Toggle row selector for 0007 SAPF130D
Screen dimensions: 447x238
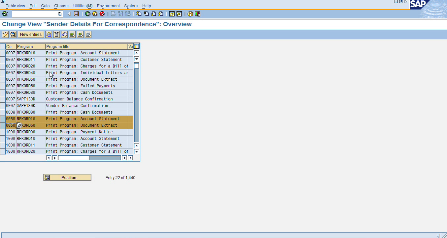tap(3, 99)
